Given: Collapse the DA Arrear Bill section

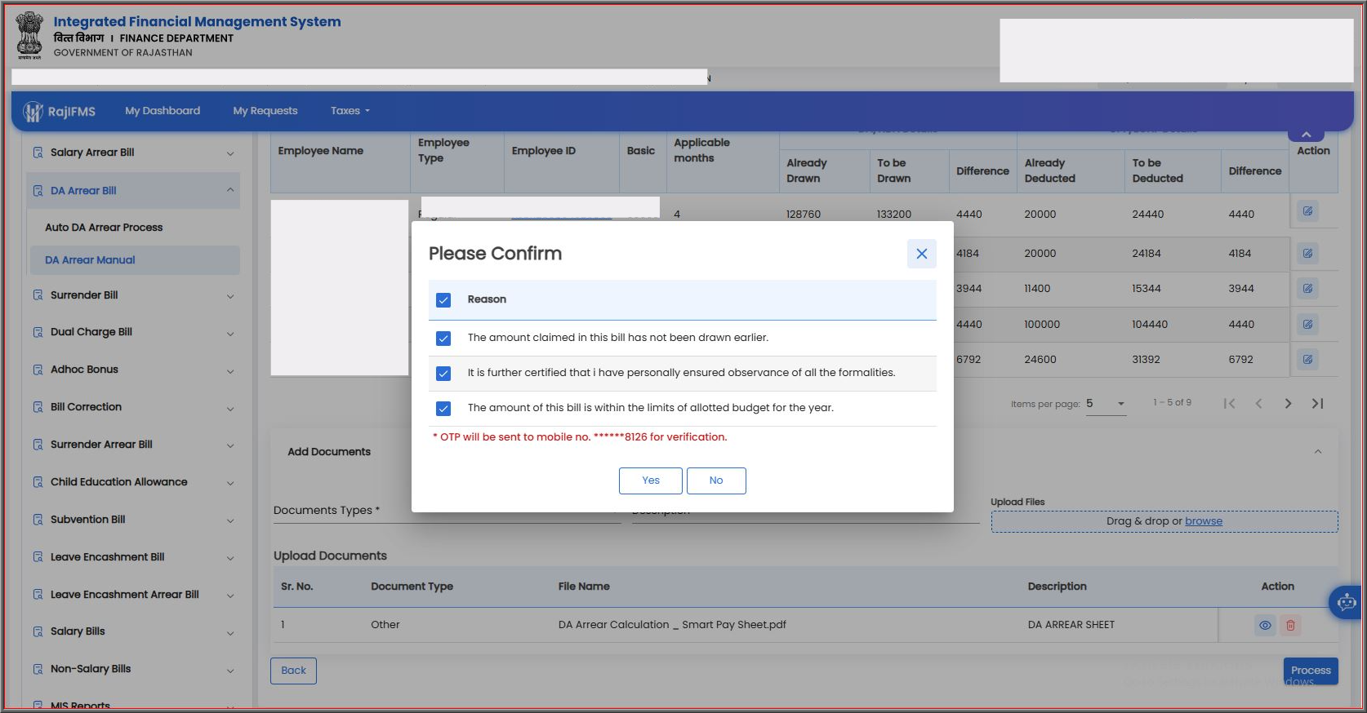Looking at the screenshot, I should [133, 191].
